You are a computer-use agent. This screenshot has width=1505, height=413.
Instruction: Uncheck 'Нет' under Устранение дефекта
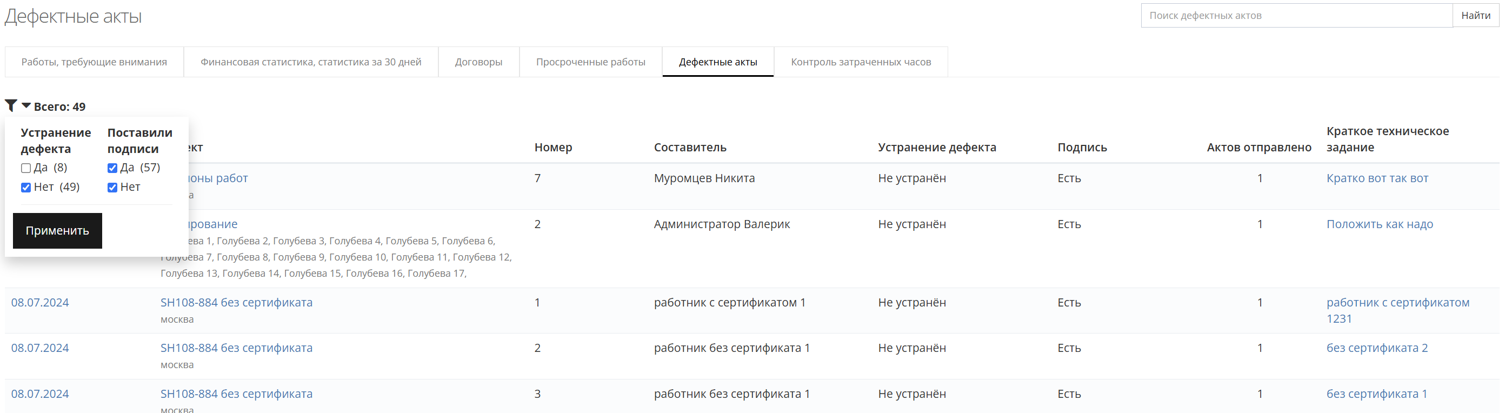[26, 188]
